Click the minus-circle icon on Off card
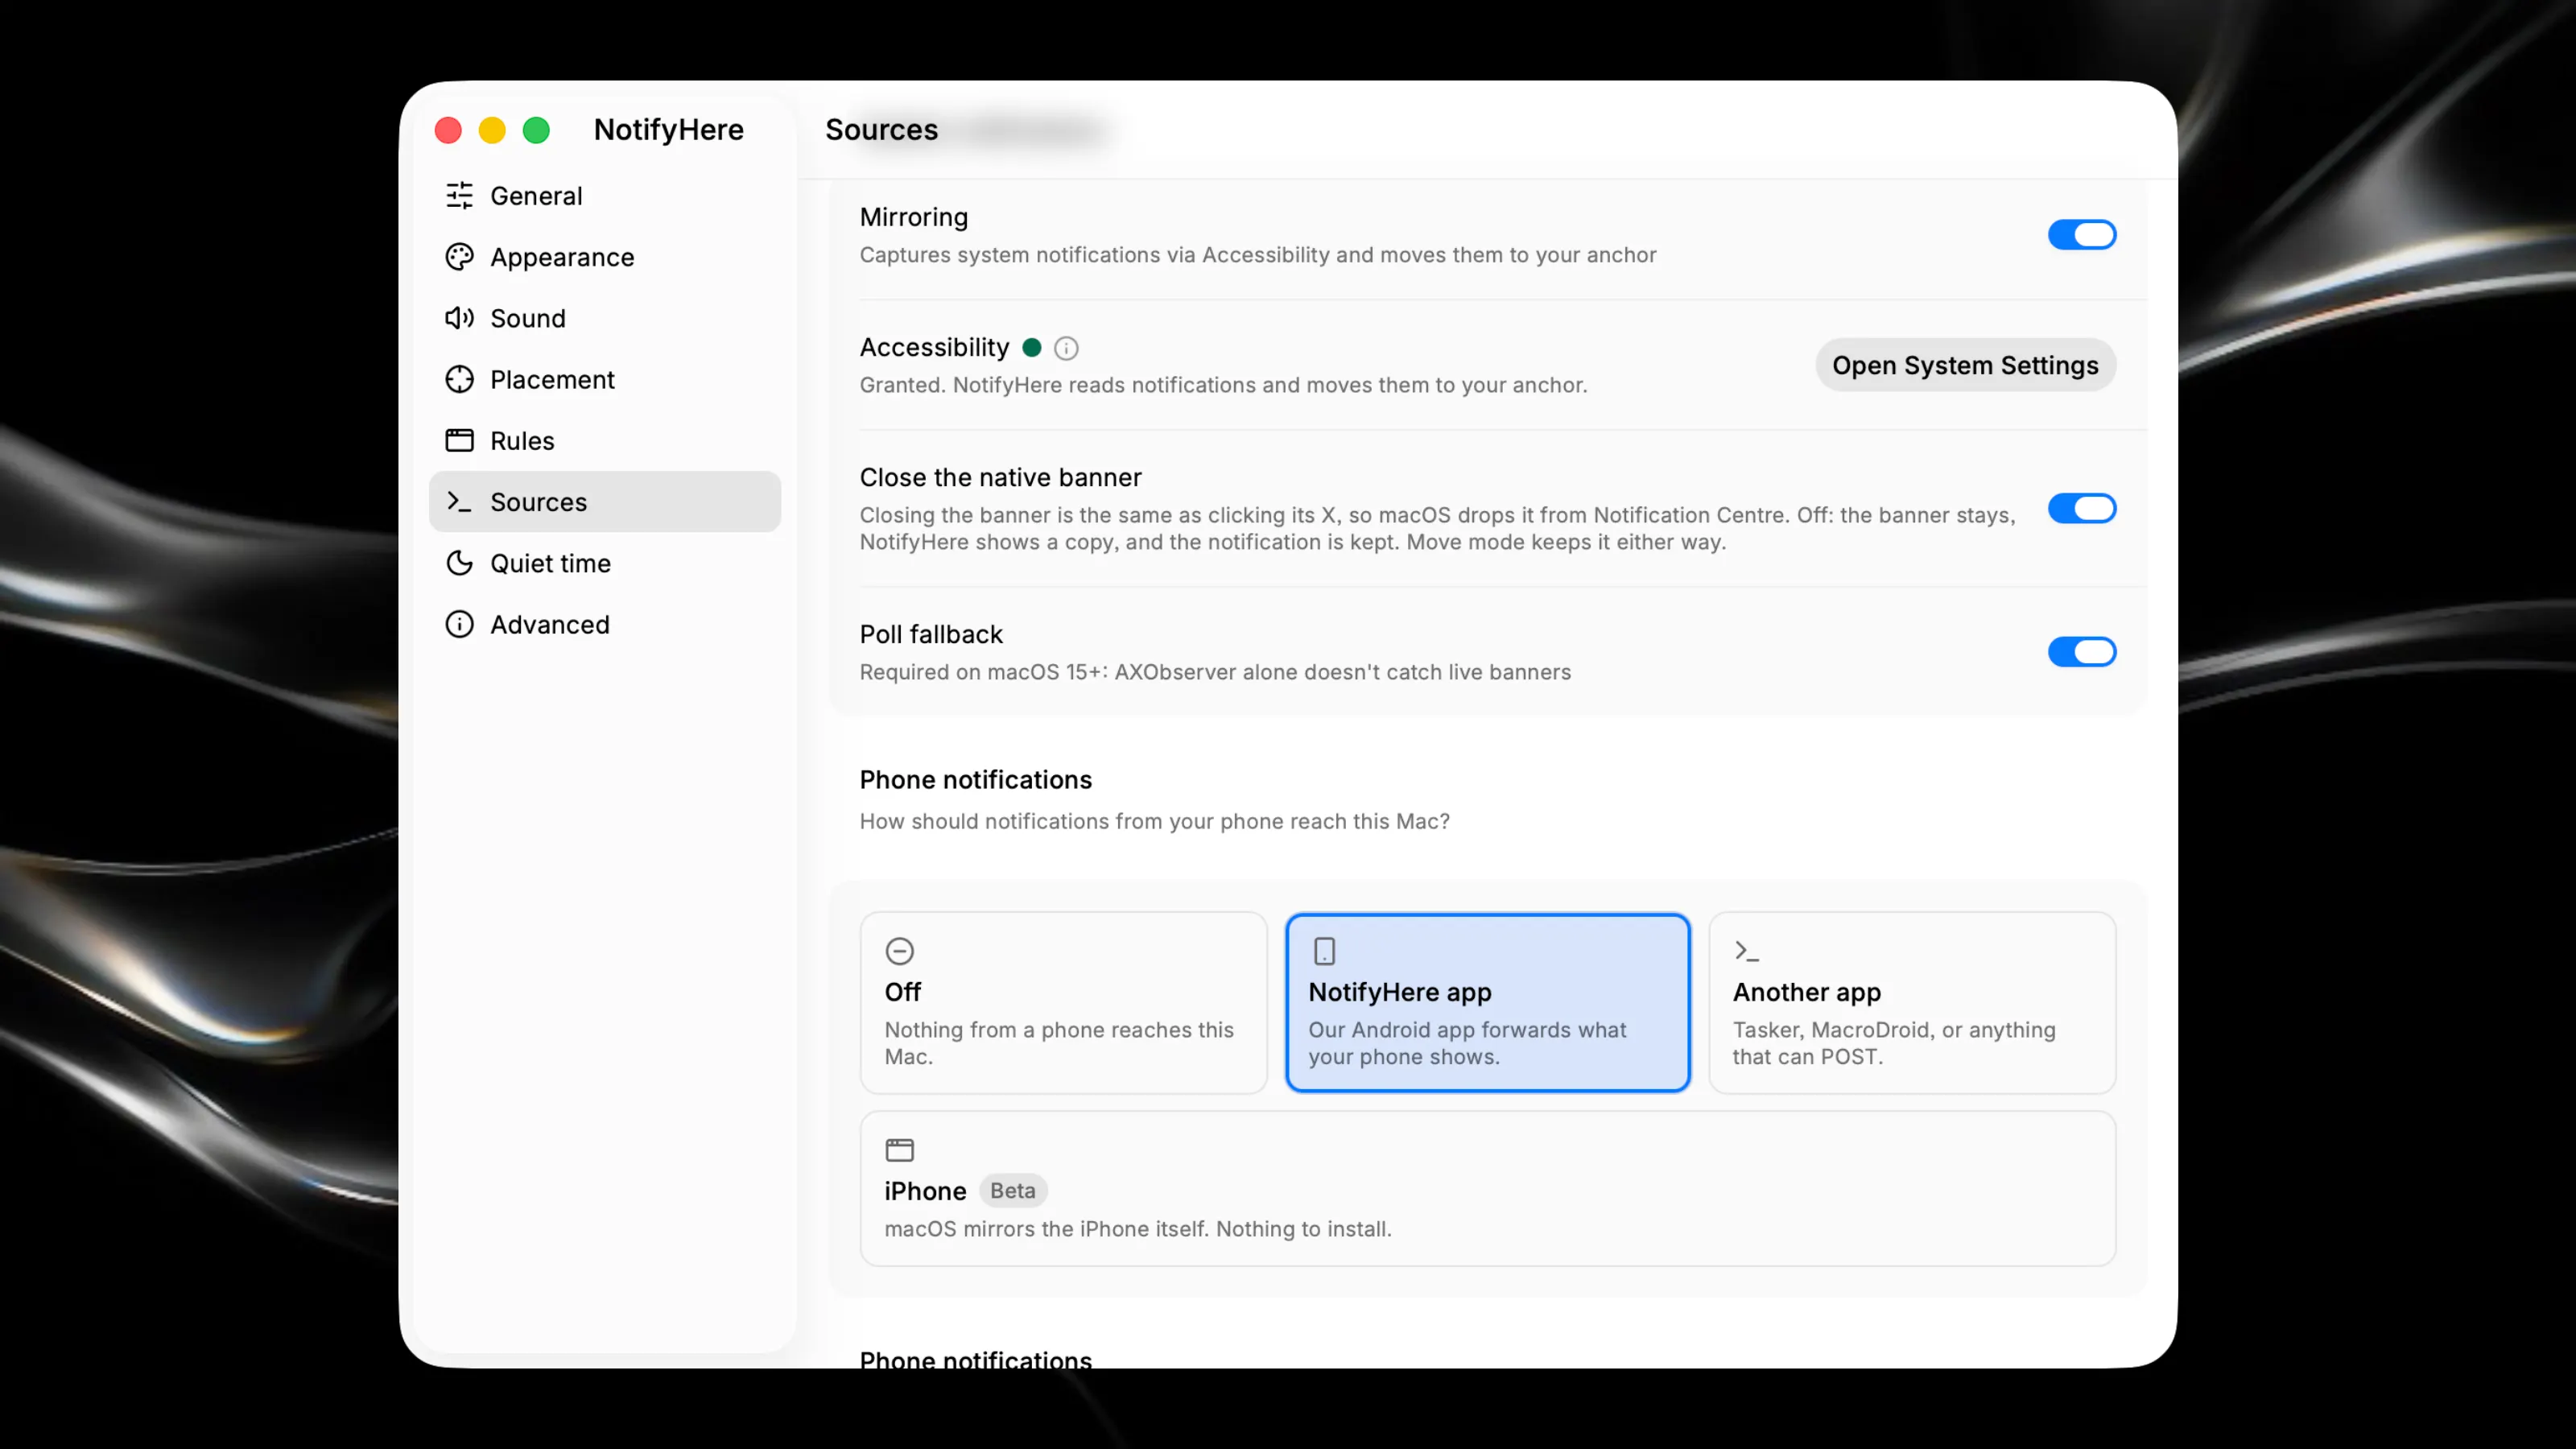This screenshot has width=2576, height=1449. click(x=900, y=950)
